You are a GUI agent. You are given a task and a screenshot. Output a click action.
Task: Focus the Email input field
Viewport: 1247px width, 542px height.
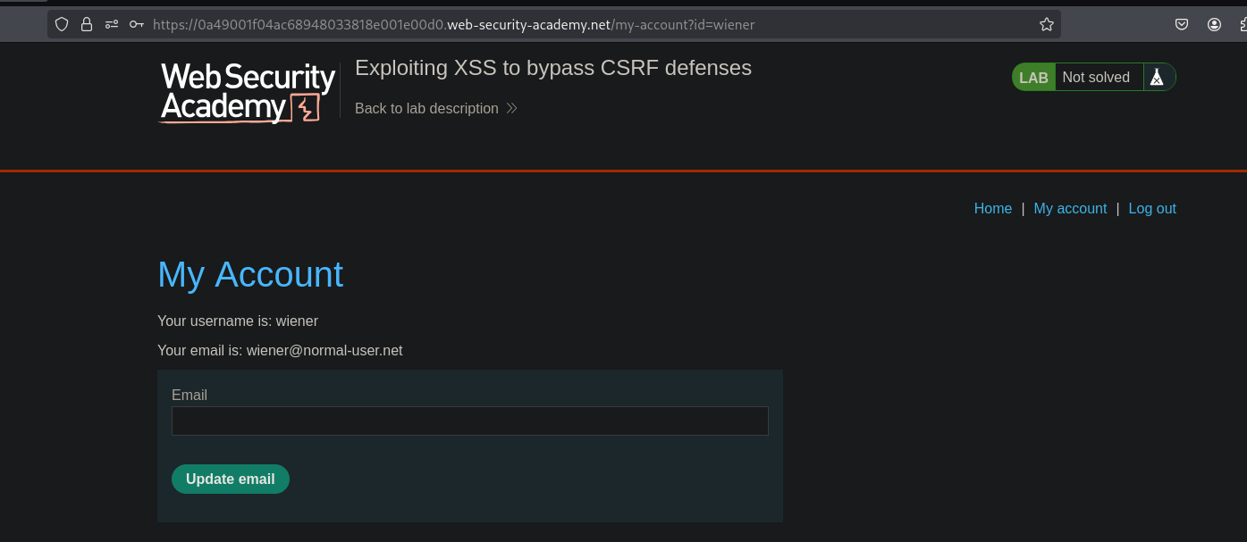coord(469,421)
